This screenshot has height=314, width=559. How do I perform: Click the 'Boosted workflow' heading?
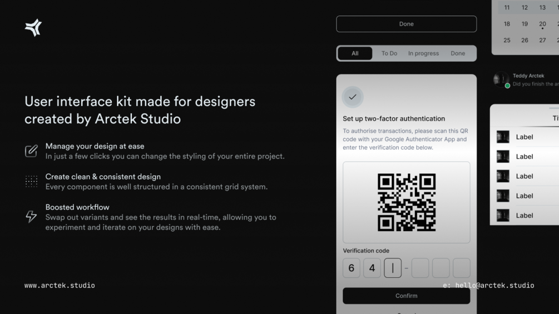77,207
